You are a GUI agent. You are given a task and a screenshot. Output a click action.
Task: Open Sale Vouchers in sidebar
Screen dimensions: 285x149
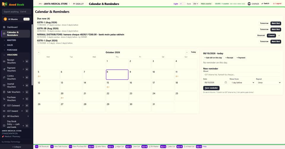pyautogui.click(x=14, y=92)
